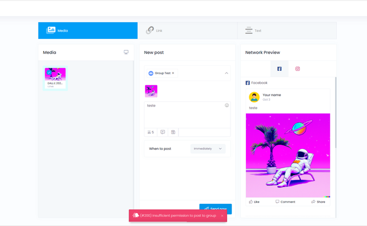Image resolution: width=367 pixels, height=226 pixels.
Task: Switch to the Text post type tab
Action: pos(287,30)
